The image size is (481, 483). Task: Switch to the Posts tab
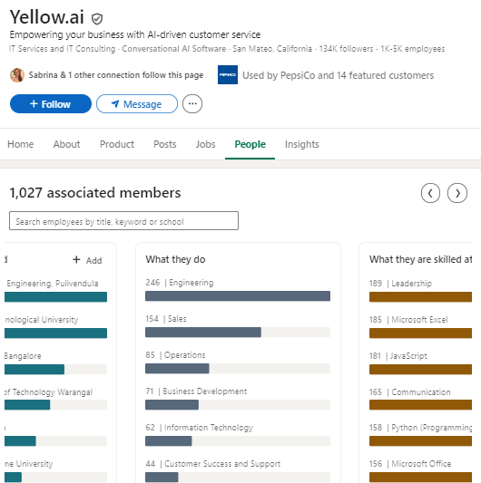165,144
